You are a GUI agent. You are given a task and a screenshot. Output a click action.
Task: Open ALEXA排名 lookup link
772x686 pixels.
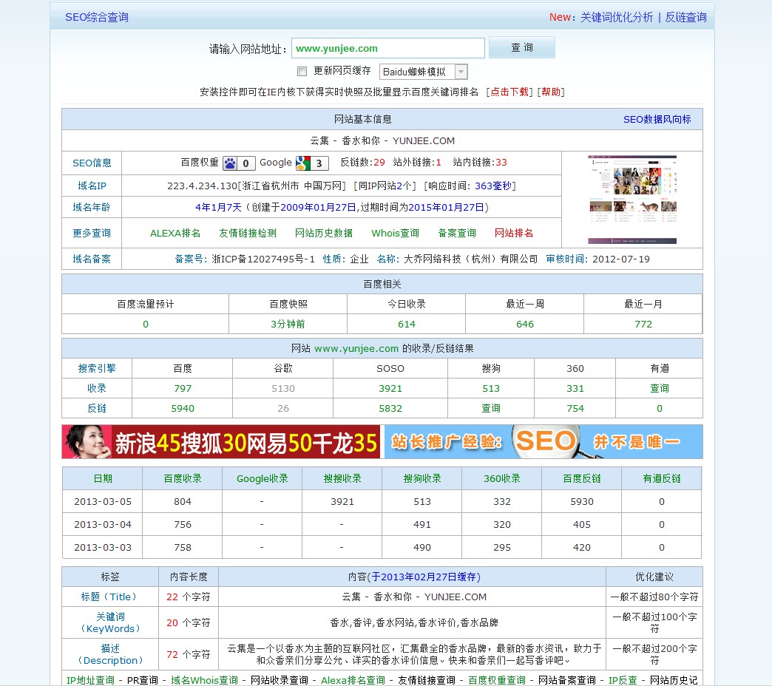point(175,233)
